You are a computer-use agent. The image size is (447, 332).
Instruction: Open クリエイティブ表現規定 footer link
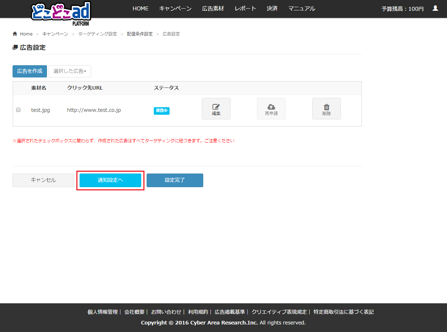[279, 312]
